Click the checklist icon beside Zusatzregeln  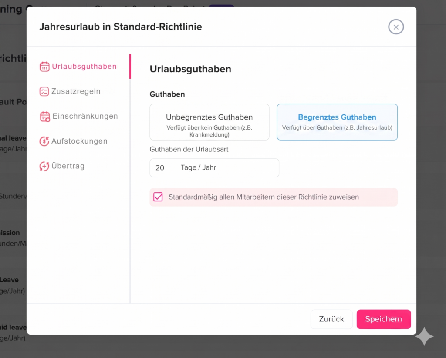coord(44,91)
